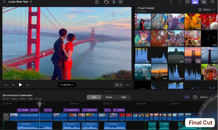This screenshot has width=218, height=130.
Task: Switch to the Edge selection mode
Action: [124, 97]
